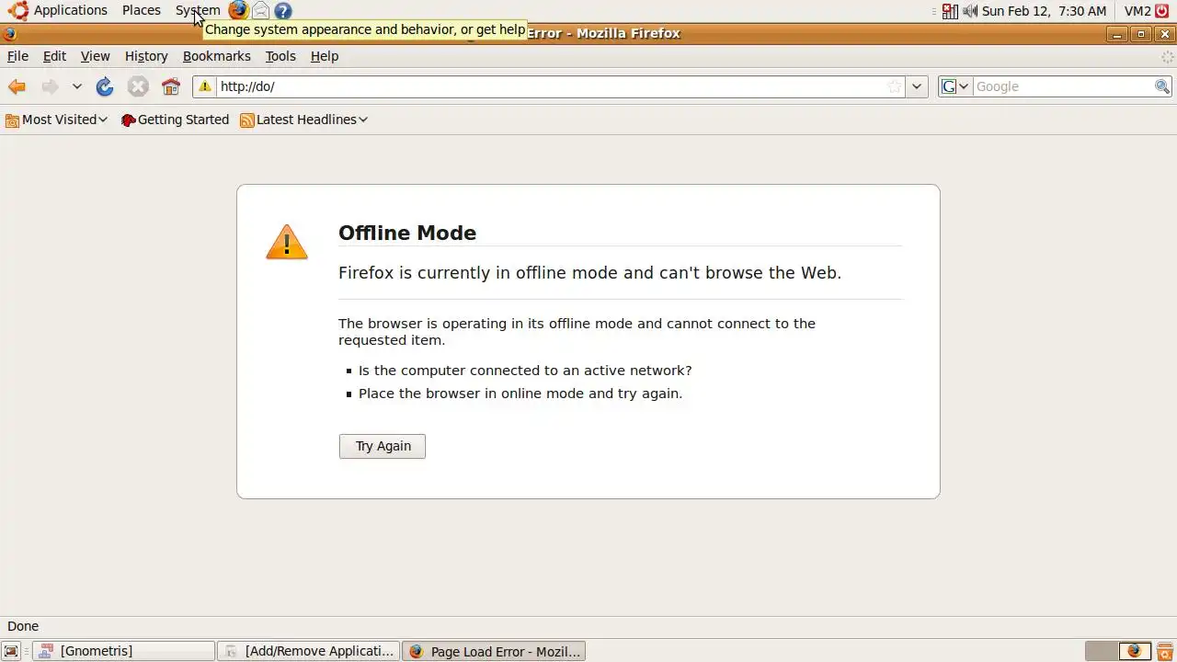Open the Places menu in top panel
The width and height of the screenshot is (1177, 662).
click(142, 10)
